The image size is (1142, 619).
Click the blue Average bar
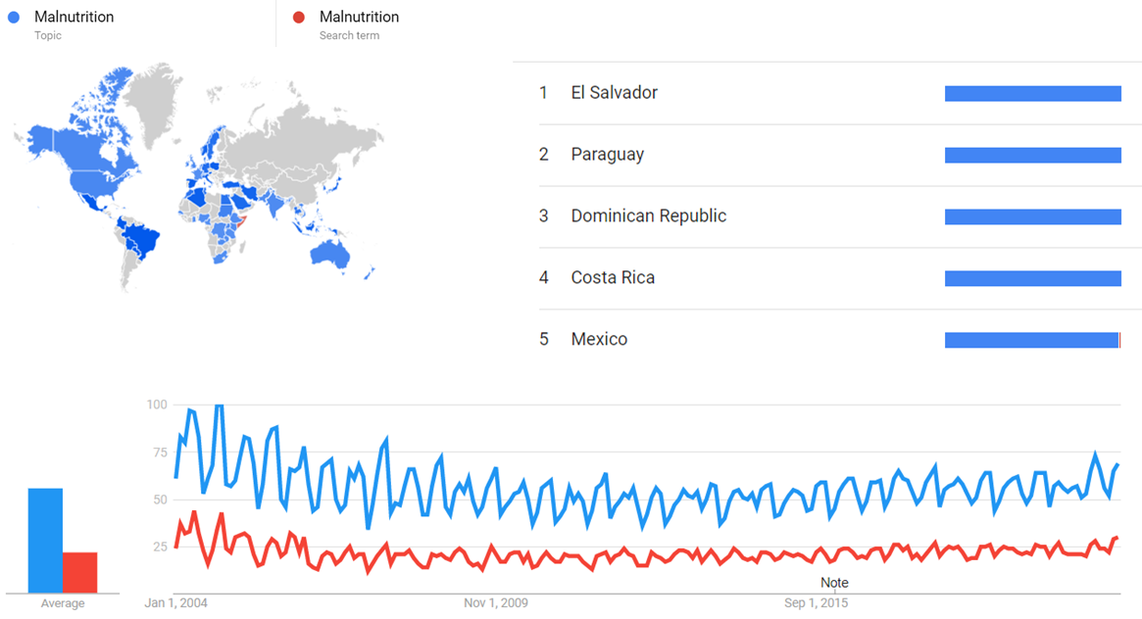coord(45,540)
